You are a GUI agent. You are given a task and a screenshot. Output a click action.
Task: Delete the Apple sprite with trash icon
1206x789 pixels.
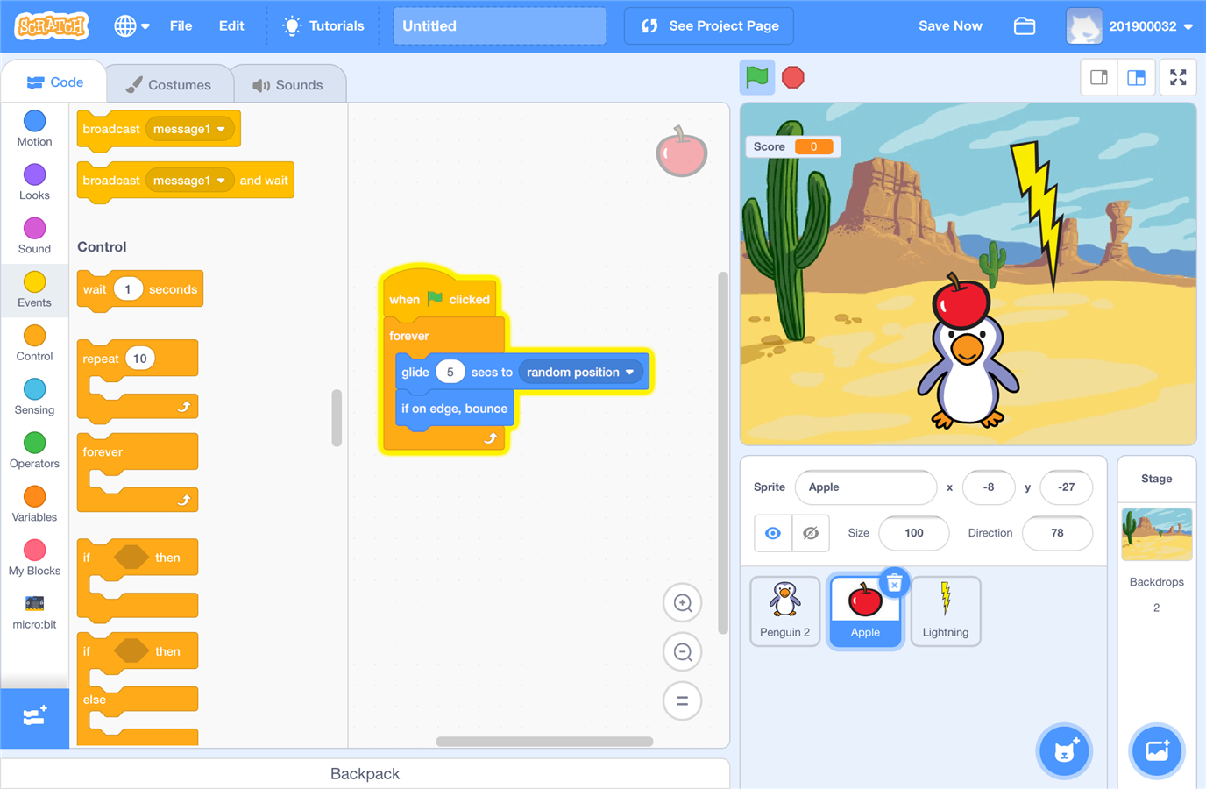click(x=894, y=583)
